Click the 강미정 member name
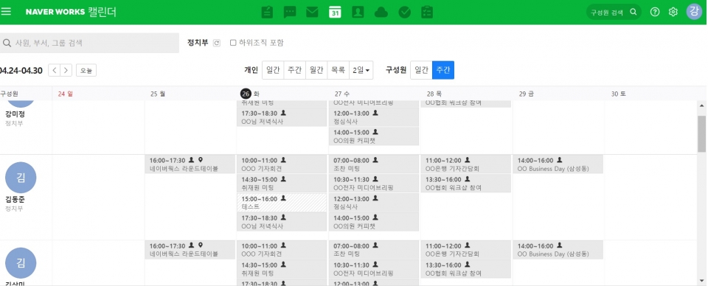708x286 pixels. pos(15,114)
